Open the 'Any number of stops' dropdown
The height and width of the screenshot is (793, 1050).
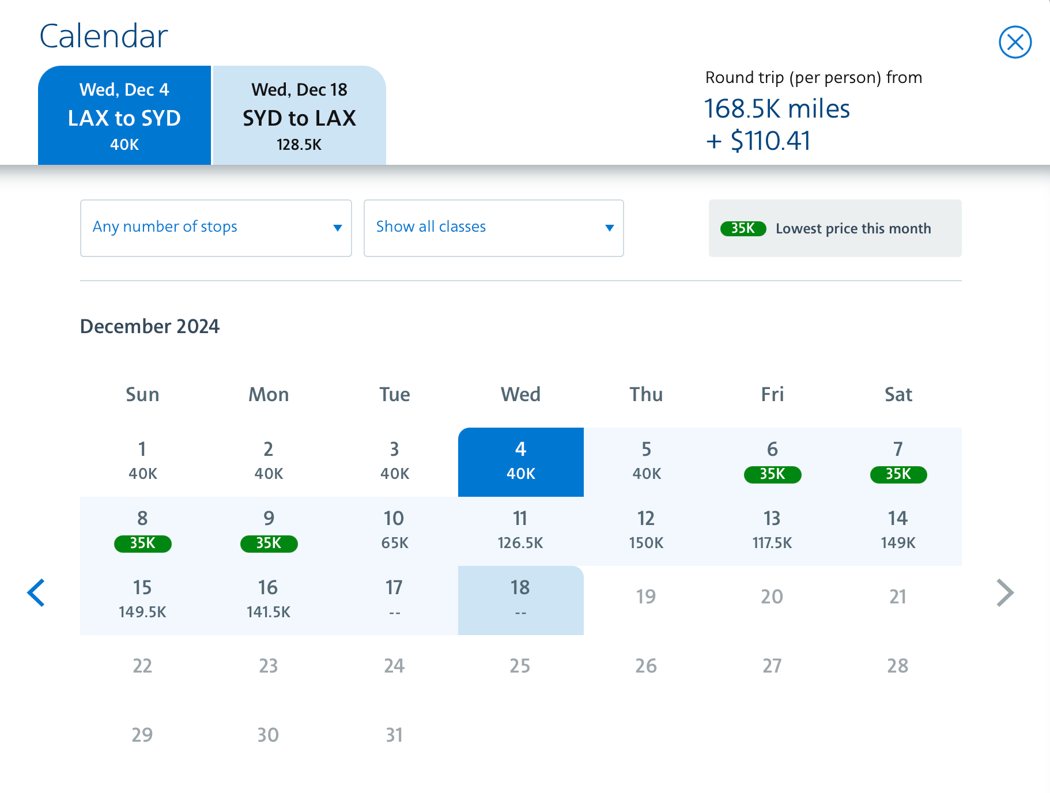[x=216, y=228]
